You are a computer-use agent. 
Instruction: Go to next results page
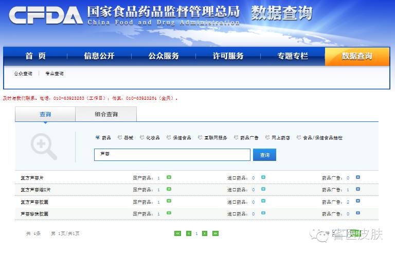pyautogui.click(x=205, y=233)
